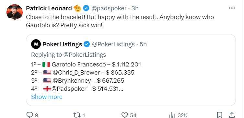Screen dimensions: 244x118
Task: Open tweet permalink via 3h timestamp
Action: coord(135,8)
